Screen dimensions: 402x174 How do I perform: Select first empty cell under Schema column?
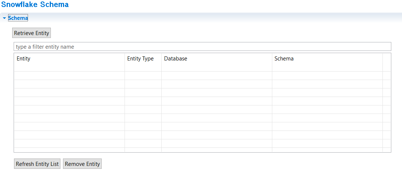[328, 76]
